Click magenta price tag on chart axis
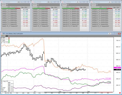 [x=117, y=68]
